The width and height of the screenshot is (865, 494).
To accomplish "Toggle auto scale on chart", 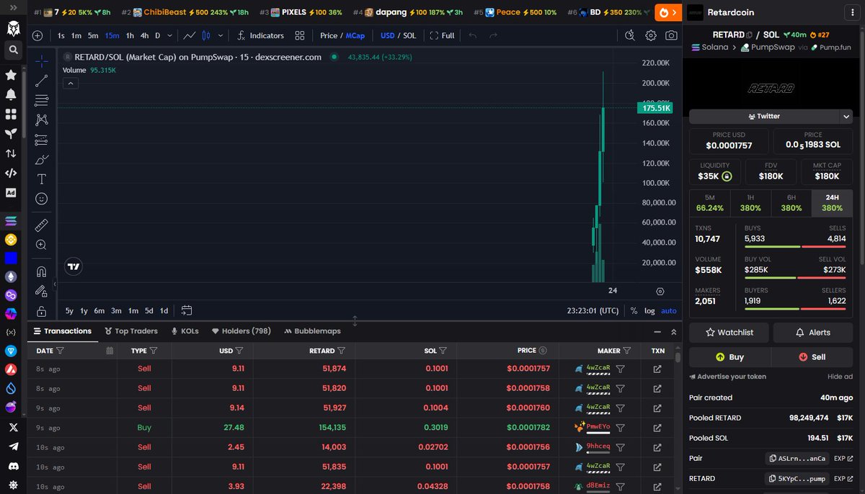I will [x=669, y=311].
